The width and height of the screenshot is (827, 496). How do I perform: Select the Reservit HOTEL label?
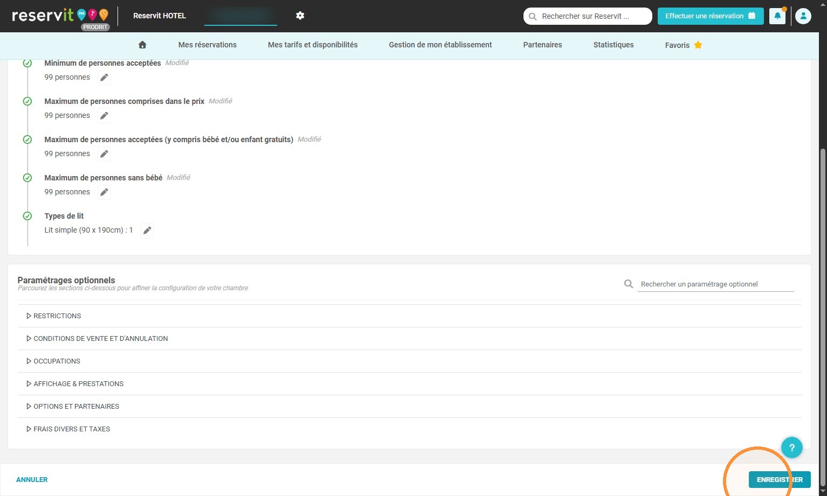pos(160,16)
